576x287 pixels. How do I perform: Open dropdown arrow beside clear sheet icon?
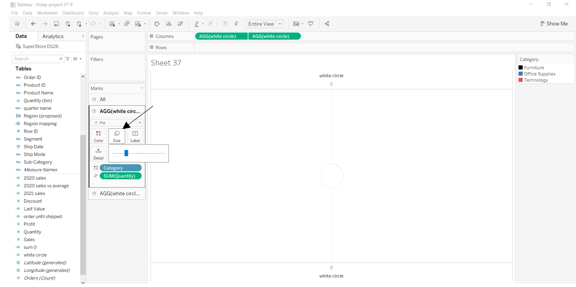pos(145,24)
